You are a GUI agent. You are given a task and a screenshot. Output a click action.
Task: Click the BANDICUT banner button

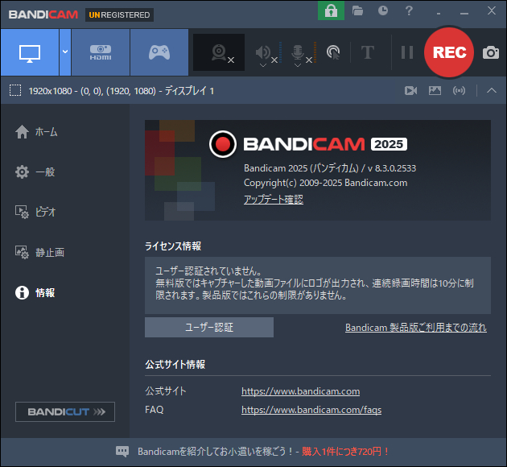(x=65, y=411)
